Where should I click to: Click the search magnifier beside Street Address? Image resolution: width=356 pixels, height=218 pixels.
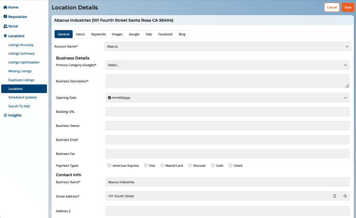(x=345, y=196)
